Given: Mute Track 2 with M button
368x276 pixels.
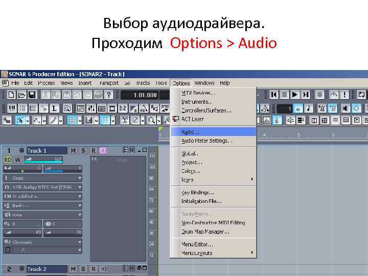Looking at the screenshot, I should click(73, 269).
